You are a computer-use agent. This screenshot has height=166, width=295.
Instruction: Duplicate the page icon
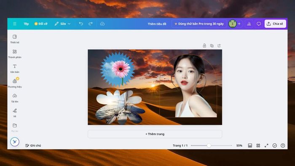pos(212,46)
